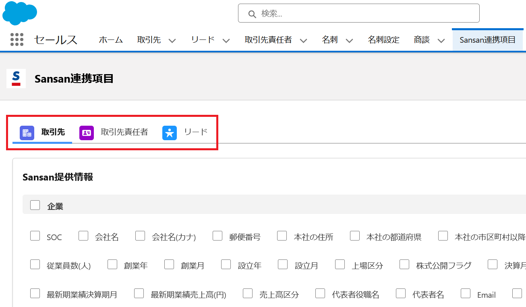The height and width of the screenshot is (307, 526).
Task: Expand the 名刺 nav dropdown chevron
Action: [350, 40]
